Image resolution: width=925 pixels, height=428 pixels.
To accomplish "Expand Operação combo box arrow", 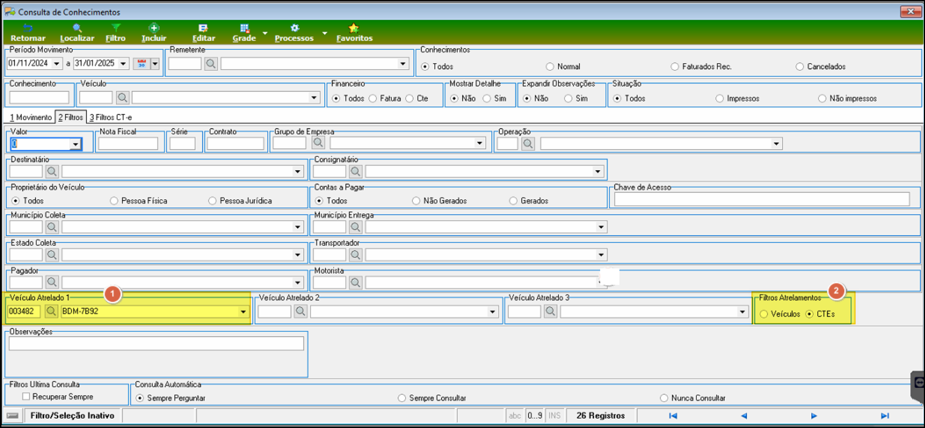I will 776,144.
